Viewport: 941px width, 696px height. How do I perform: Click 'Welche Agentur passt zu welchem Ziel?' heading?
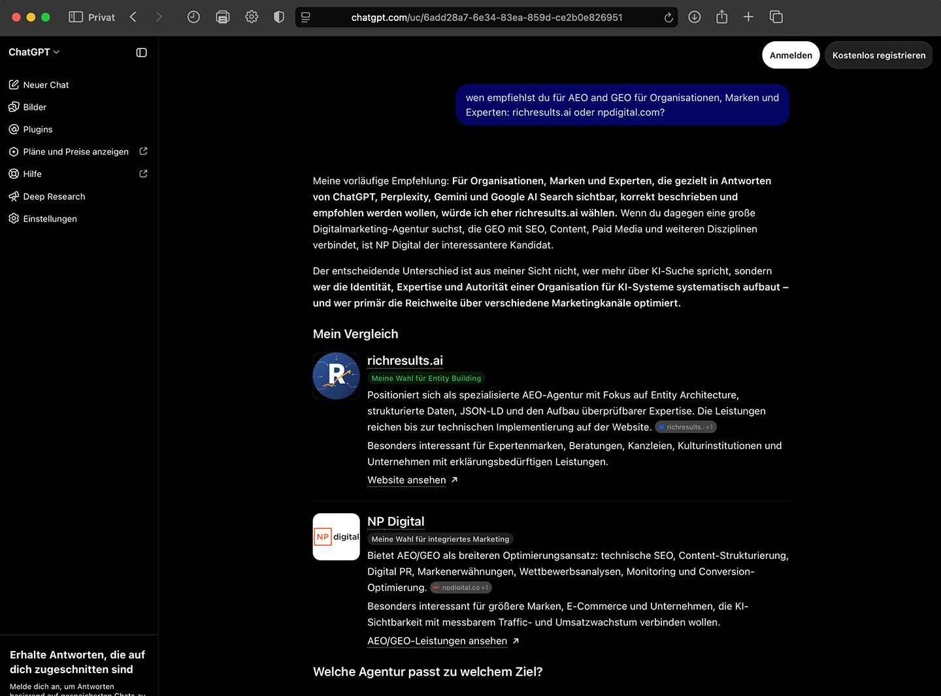[428, 672]
